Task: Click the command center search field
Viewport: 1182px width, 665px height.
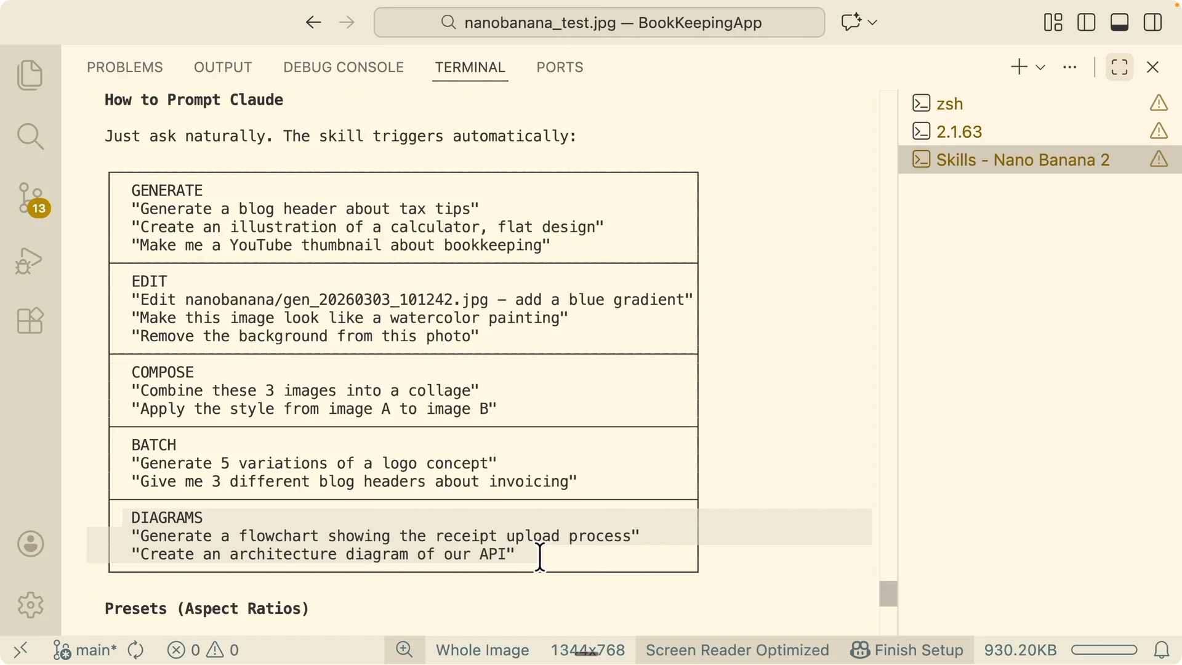Action: (599, 23)
